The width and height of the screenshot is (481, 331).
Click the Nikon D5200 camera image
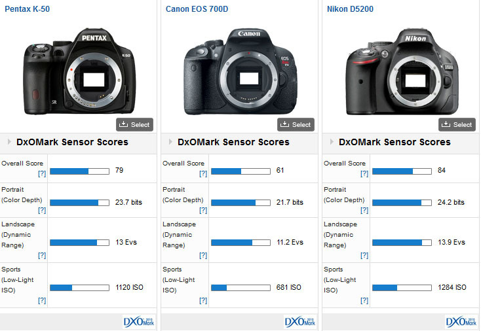(402, 72)
